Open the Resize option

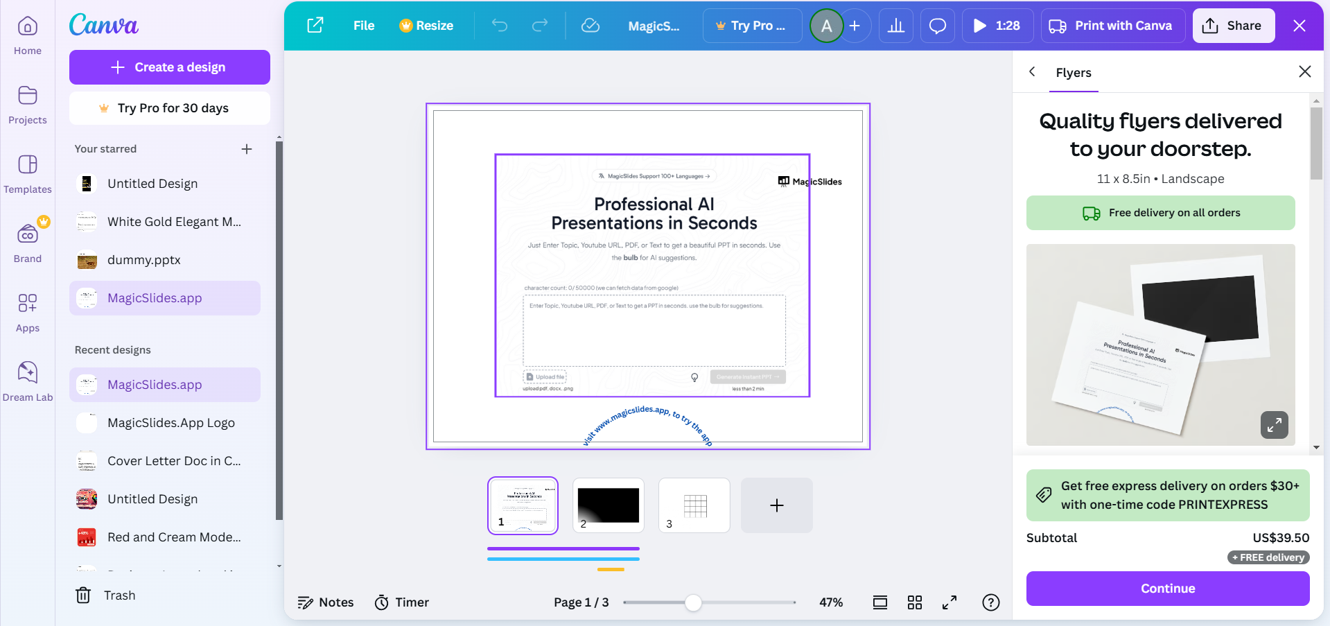[x=426, y=26]
